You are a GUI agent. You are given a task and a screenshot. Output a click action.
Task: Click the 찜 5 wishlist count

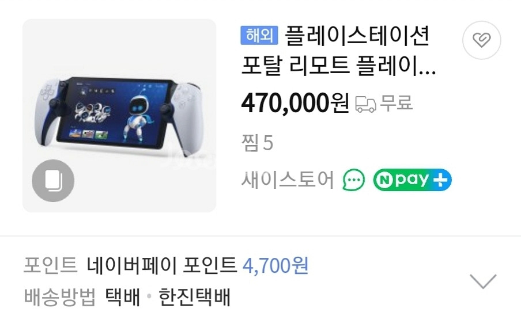tap(257, 143)
